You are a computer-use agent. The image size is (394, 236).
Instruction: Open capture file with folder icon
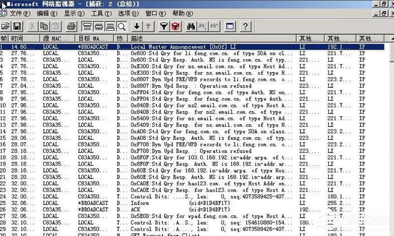click(x=6, y=26)
